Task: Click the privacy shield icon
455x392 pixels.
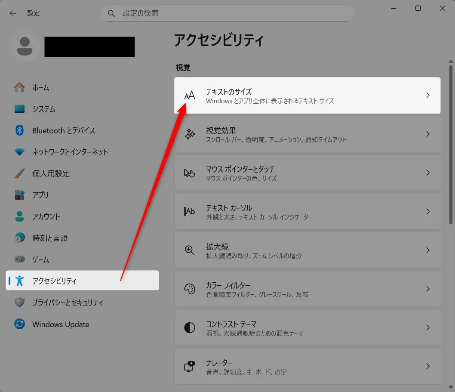Action: (19, 302)
